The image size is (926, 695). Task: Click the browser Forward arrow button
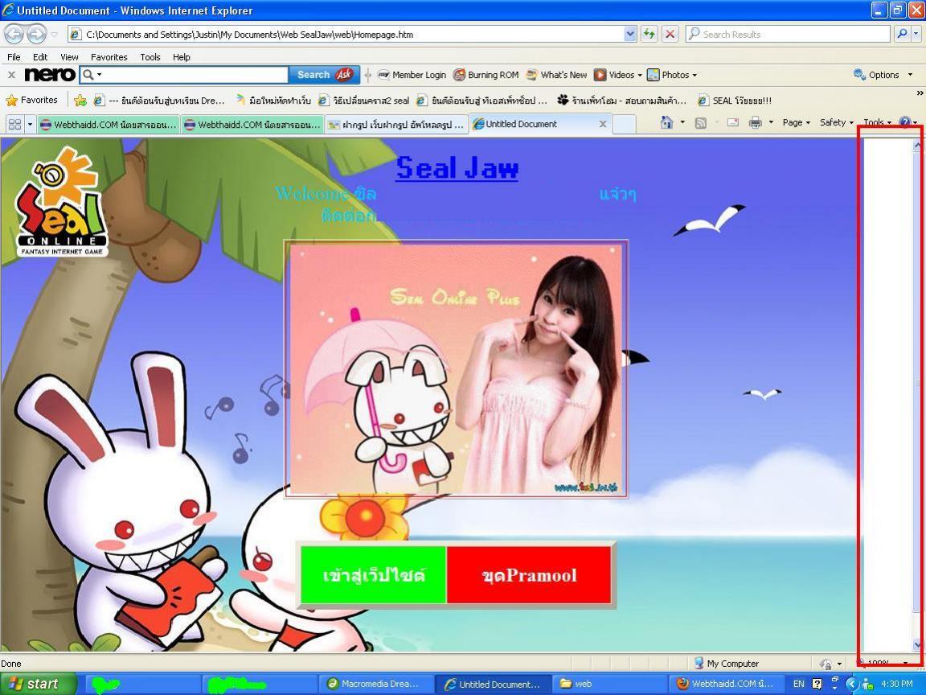(x=37, y=35)
